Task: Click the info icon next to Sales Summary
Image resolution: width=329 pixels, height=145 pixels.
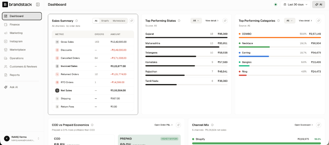Action: coord(76,21)
